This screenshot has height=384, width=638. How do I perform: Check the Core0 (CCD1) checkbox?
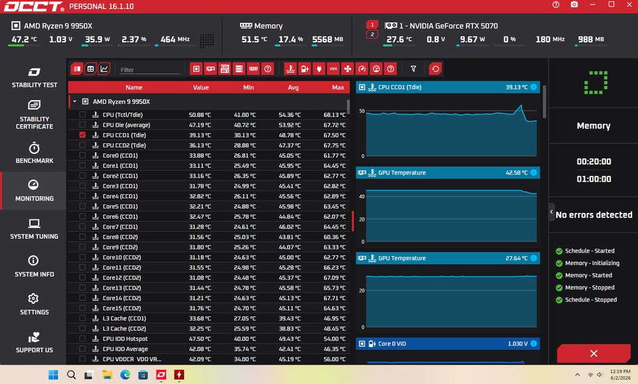pos(82,155)
